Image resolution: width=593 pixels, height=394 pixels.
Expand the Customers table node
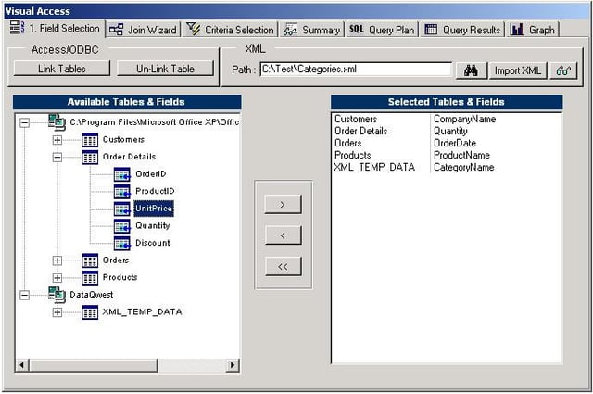(57, 140)
